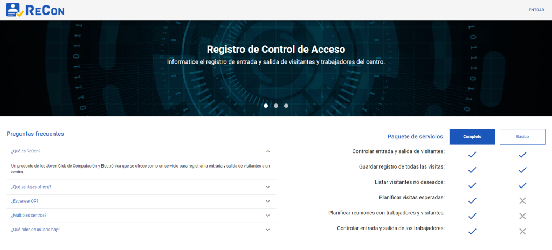The width and height of the screenshot is (552, 250).
Task: Open the '¿Múltiples centros?' question title
Action: (29, 215)
